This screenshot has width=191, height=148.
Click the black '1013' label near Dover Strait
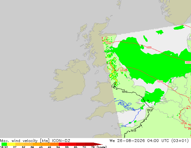pos(149,110)
